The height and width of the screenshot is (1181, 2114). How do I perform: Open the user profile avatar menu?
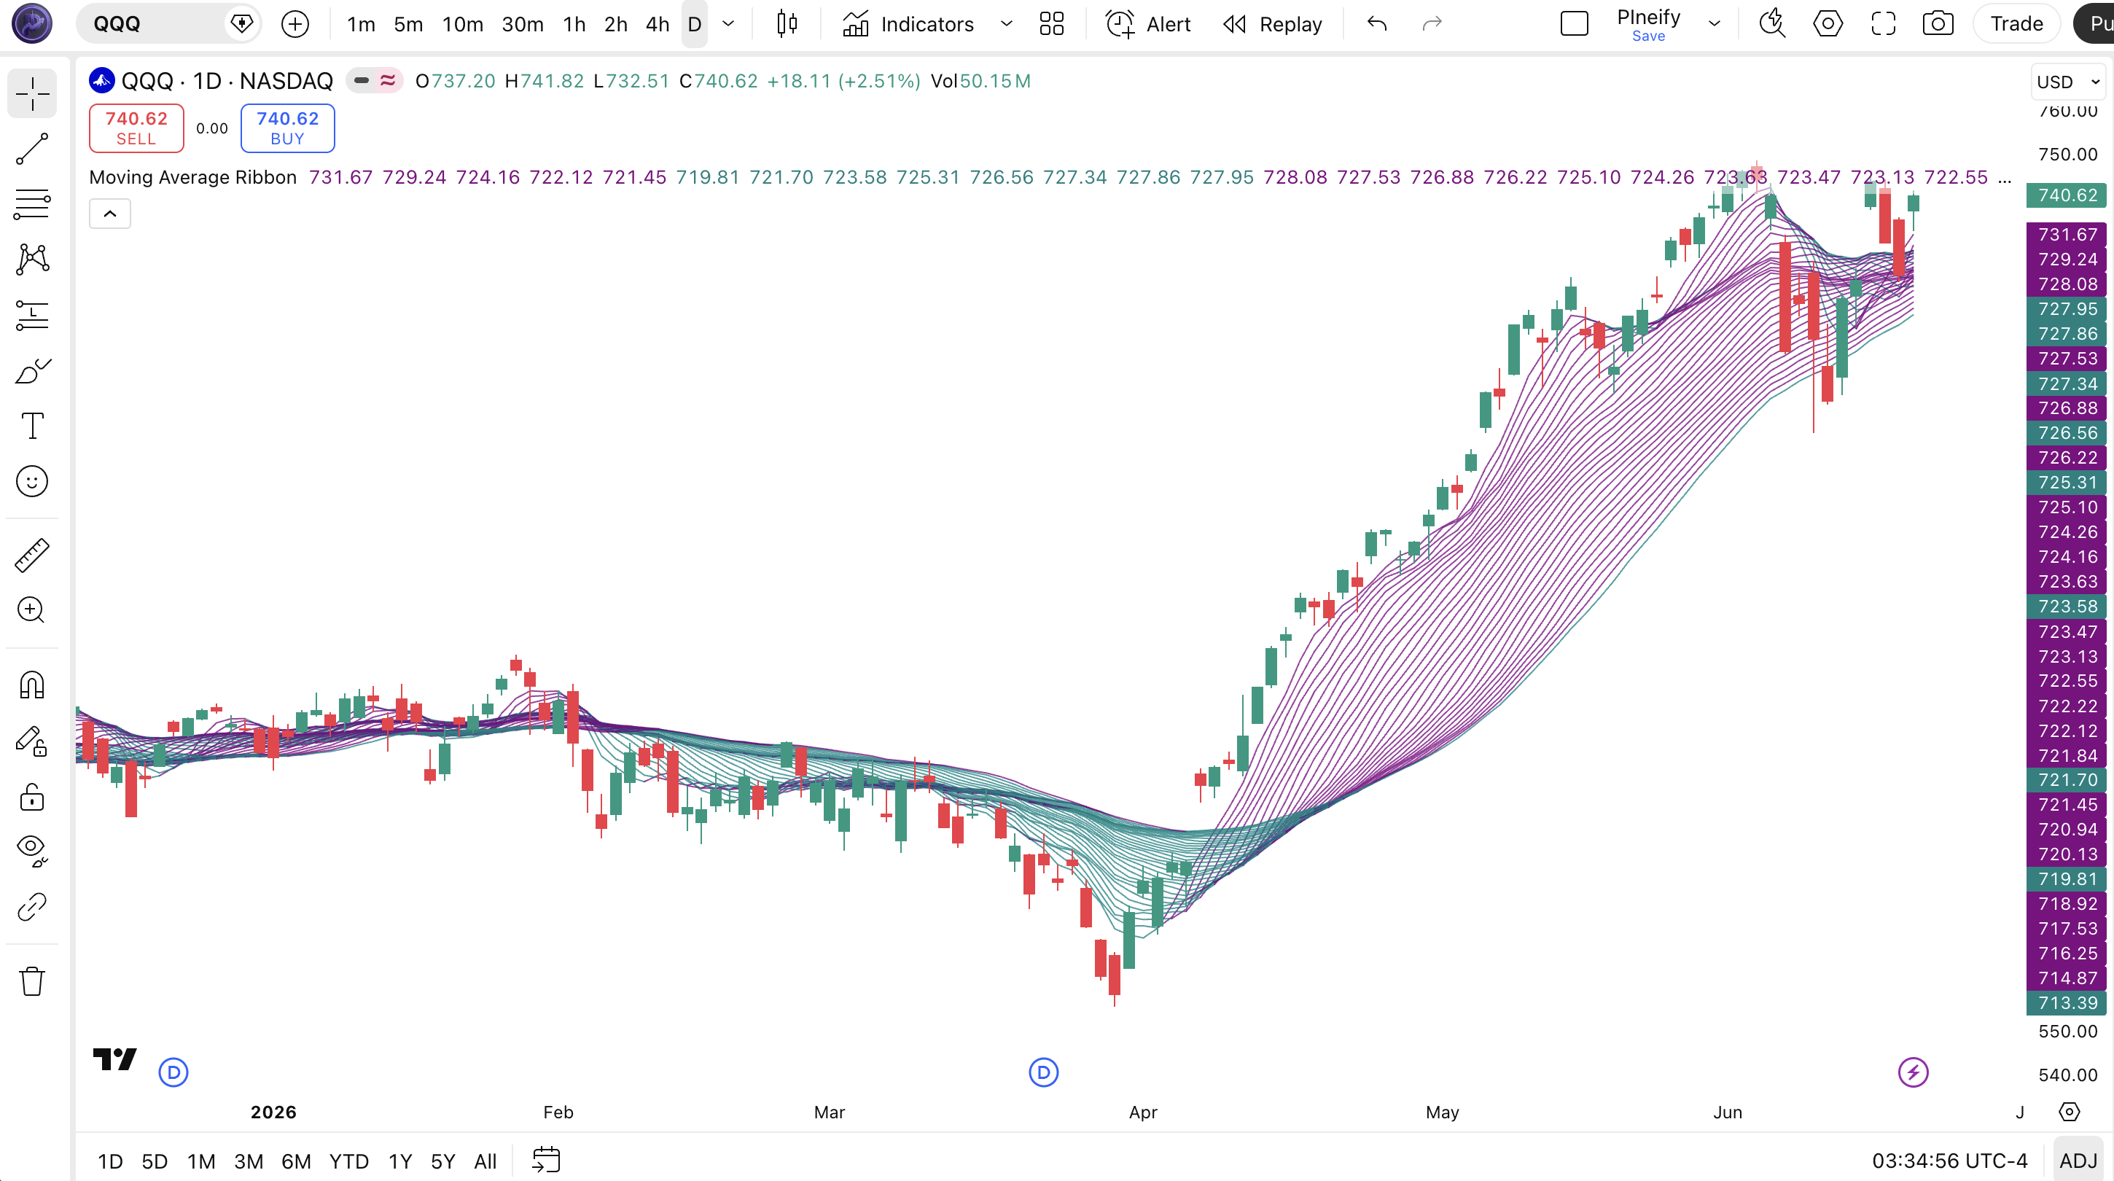32,24
